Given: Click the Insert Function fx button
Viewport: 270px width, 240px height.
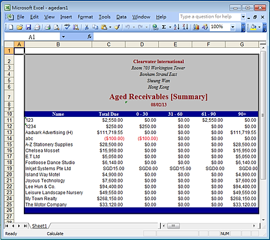Looking at the screenshot, I should click(89, 37).
